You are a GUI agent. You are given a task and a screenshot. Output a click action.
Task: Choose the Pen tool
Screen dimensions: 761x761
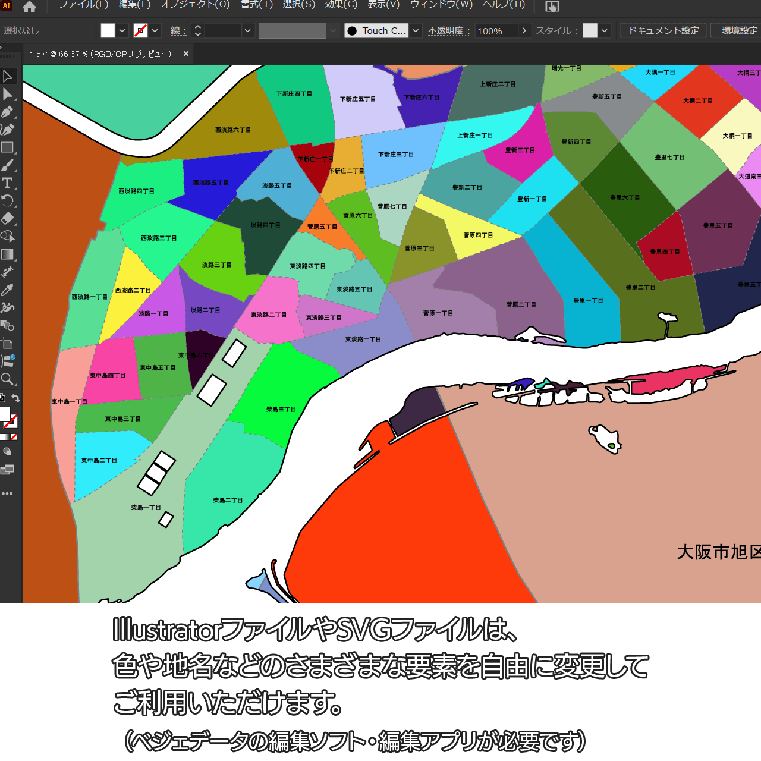(x=8, y=112)
